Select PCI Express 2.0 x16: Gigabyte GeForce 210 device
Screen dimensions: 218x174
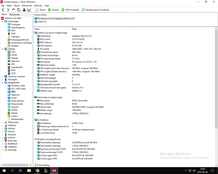click(54, 19)
